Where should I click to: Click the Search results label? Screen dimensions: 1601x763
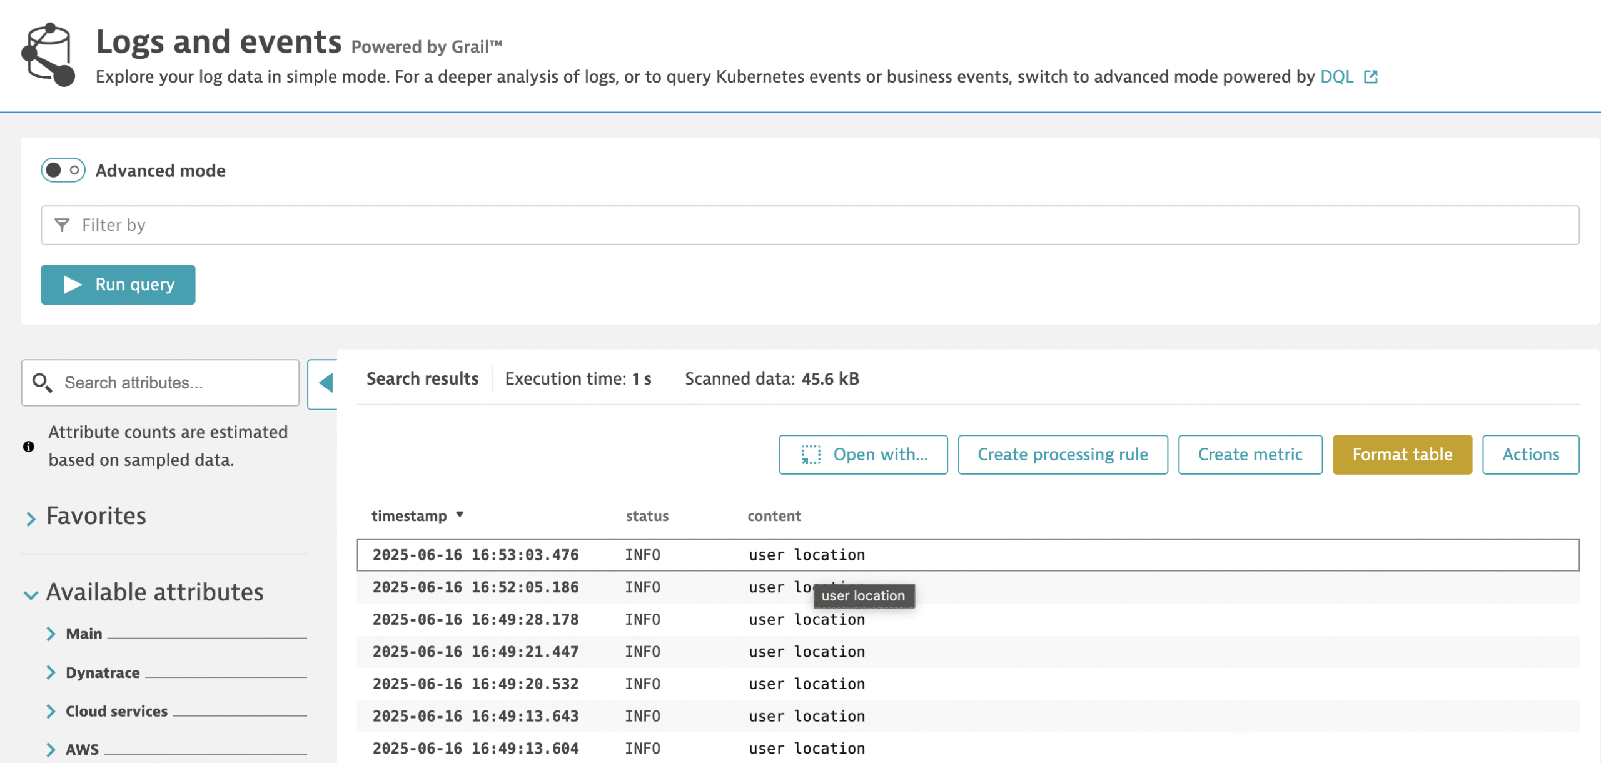tap(422, 379)
